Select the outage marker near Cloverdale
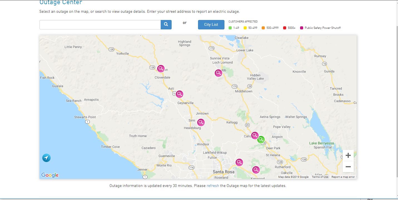The image size is (398, 200). pos(161,69)
